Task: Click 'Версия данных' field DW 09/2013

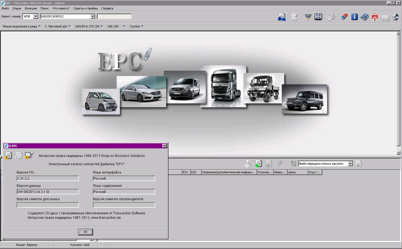Action: (48, 192)
